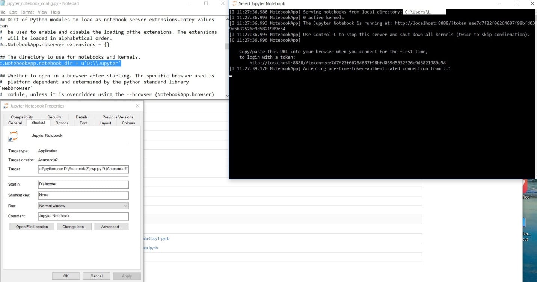Screen dimensions: 537x282
Task: Open the Help menu in Notepad
Action: (55, 12)
